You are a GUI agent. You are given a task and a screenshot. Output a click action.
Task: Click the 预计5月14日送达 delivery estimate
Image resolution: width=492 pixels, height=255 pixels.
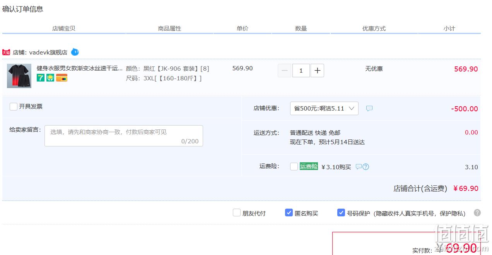342,142
